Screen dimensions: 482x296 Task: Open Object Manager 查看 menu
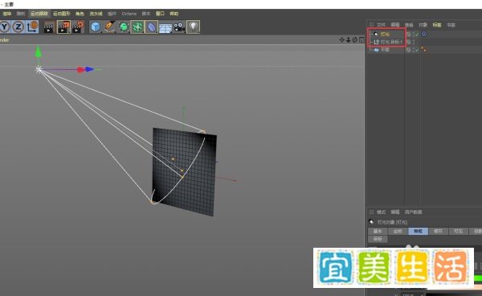409,25
